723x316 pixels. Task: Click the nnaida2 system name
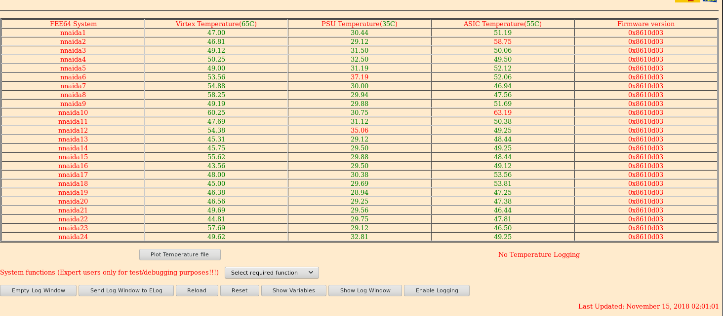click(x=73, y=41)
